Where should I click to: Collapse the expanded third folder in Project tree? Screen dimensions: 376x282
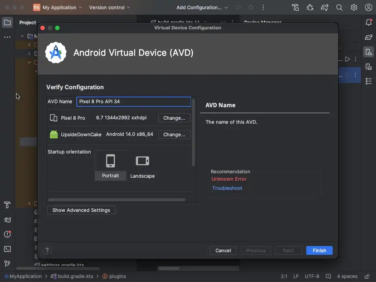point(29,62)
